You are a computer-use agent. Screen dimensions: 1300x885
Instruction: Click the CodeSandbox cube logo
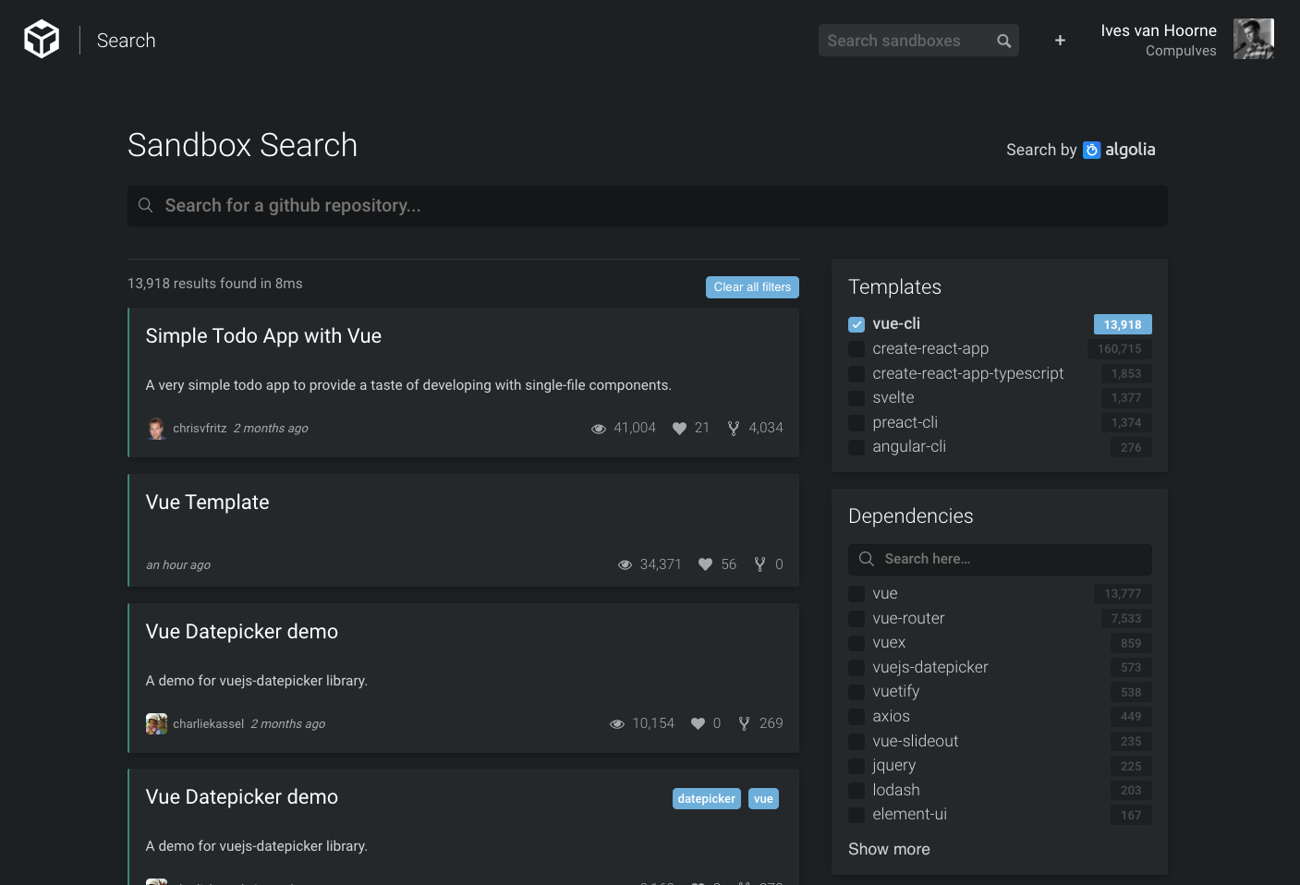pyautogui.click(x=42, y=40)
